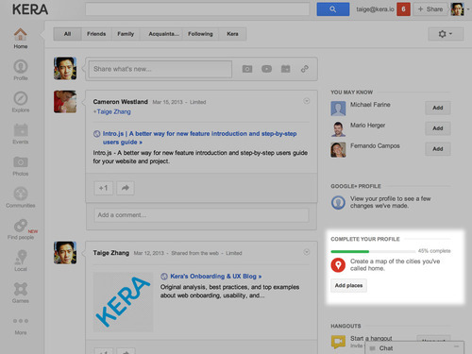Viewport: 472px width, 354px height.
Task: Open options menu on Cameron Westland's post
Action: (x=307, y=101)
